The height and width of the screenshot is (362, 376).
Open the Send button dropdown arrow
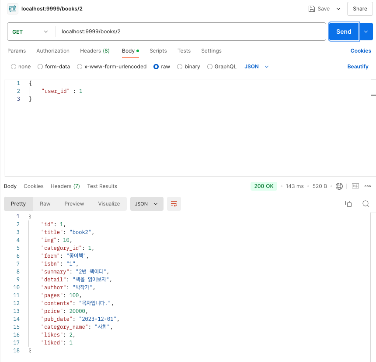(x=366, y=32)
